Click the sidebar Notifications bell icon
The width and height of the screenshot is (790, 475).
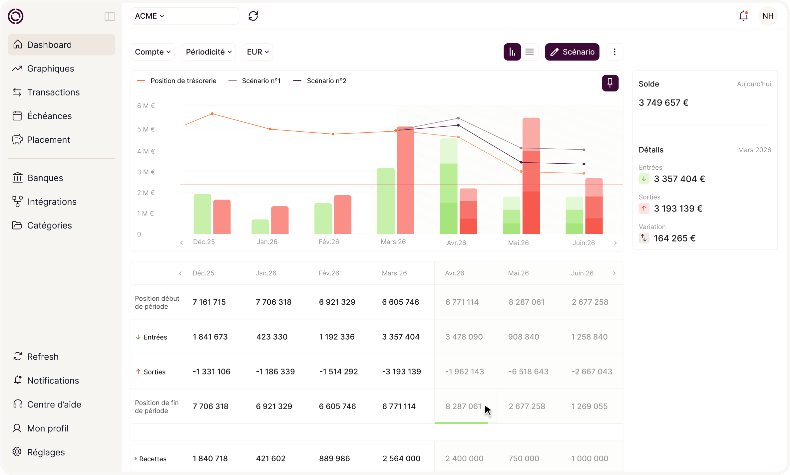pos(18,380)
